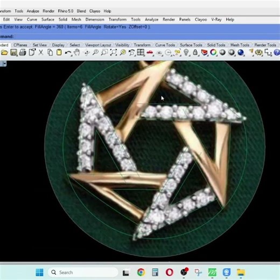
Task: Open the Edit menu
Action: [x=6, y=19]
